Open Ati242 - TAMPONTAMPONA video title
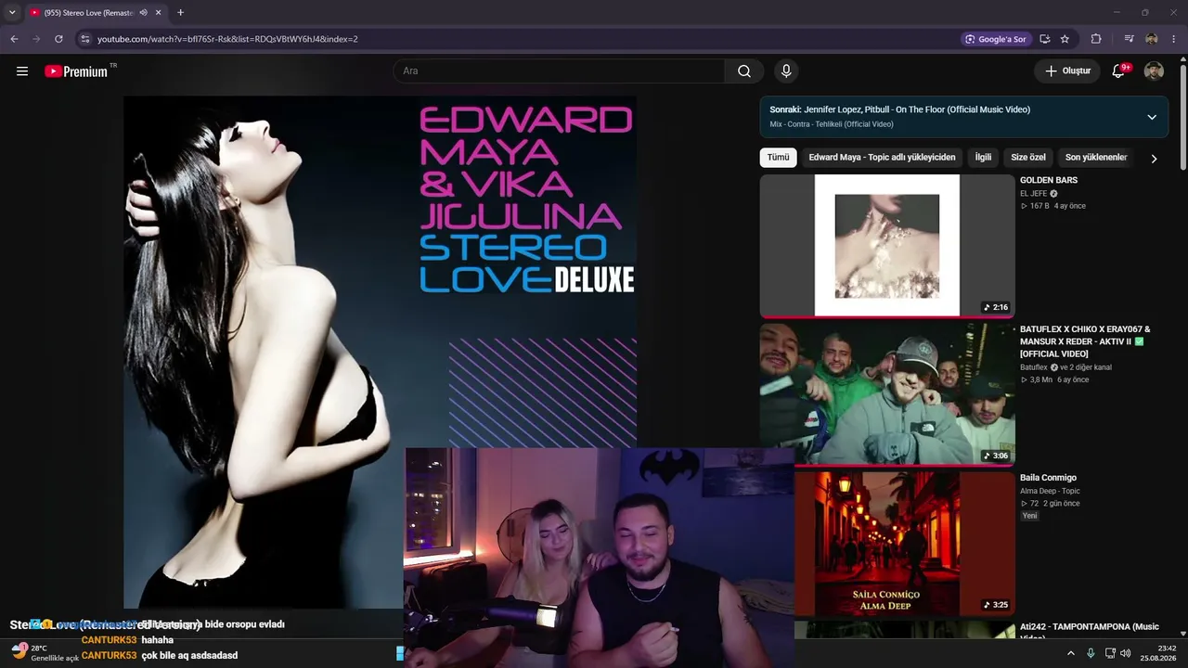 [x=1090, y=630]
